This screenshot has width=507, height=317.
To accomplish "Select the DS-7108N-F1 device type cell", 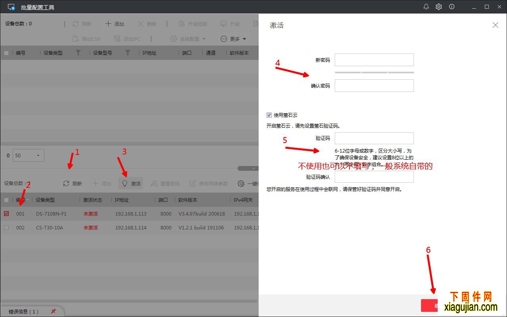I will (51, 214).
